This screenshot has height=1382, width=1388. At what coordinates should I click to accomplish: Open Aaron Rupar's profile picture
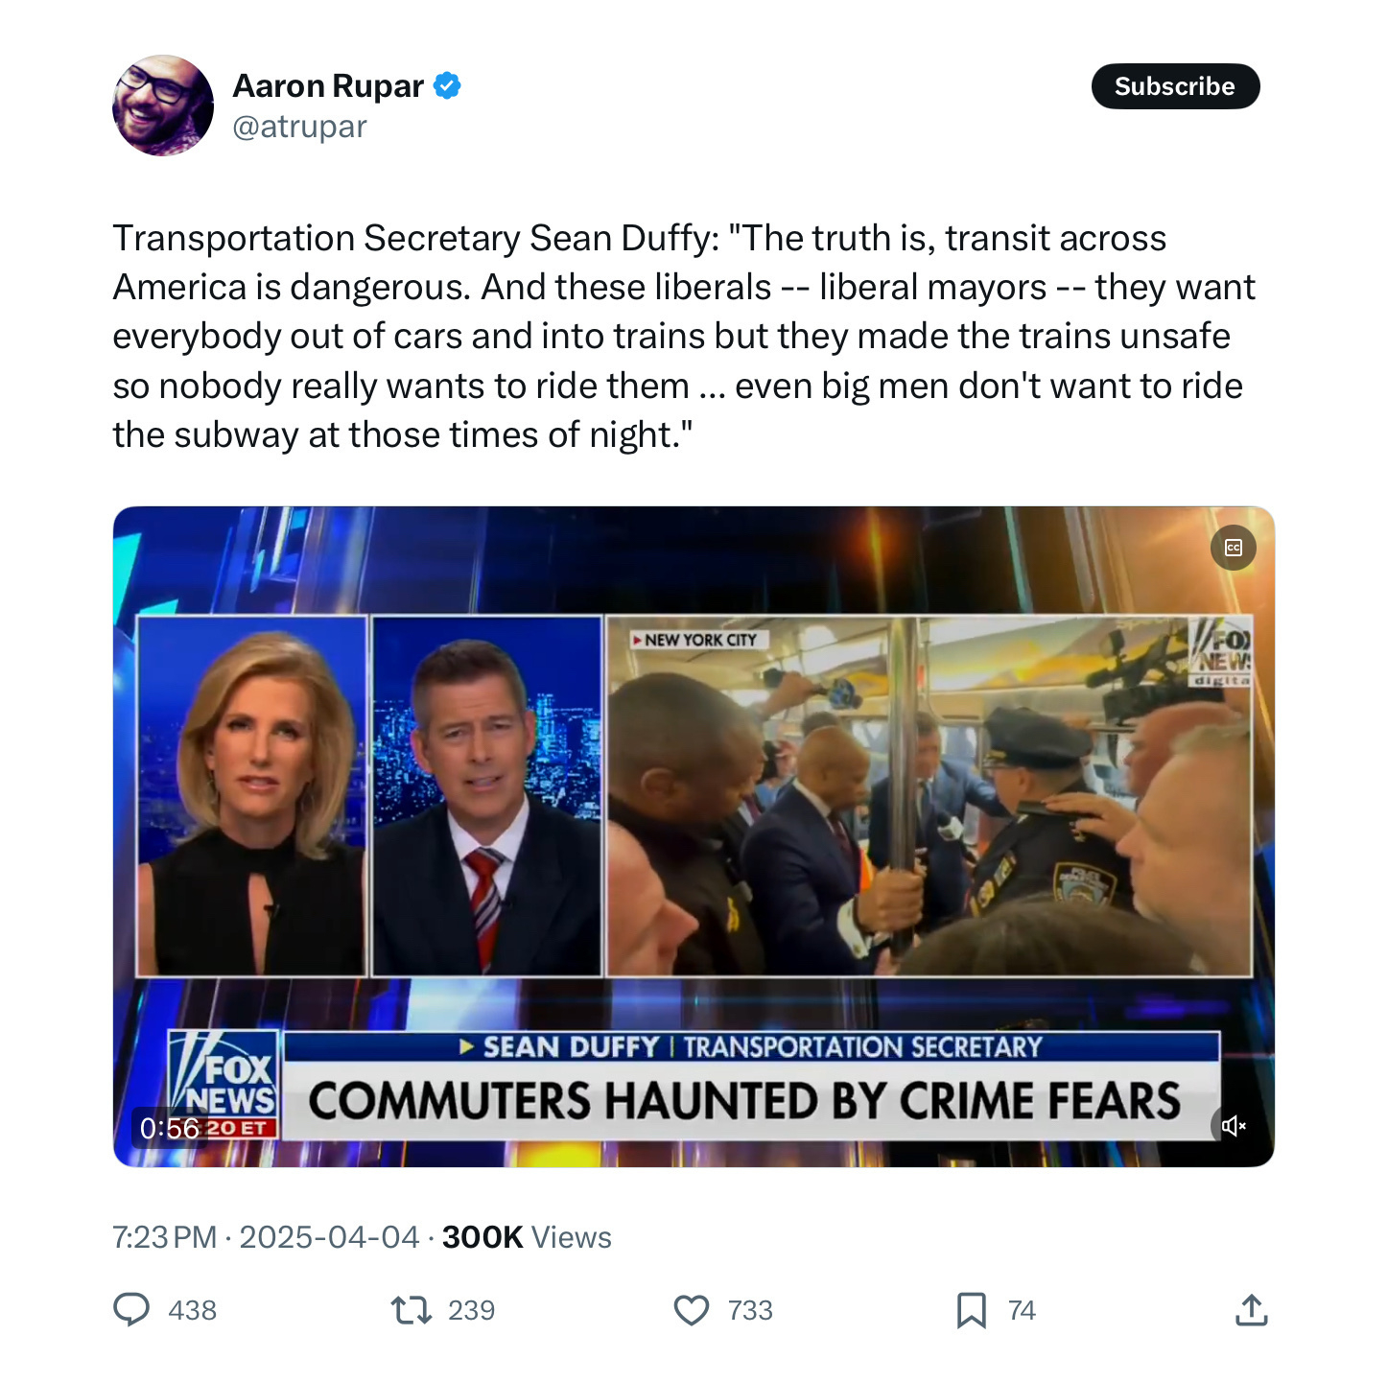(x=163, y=105)
